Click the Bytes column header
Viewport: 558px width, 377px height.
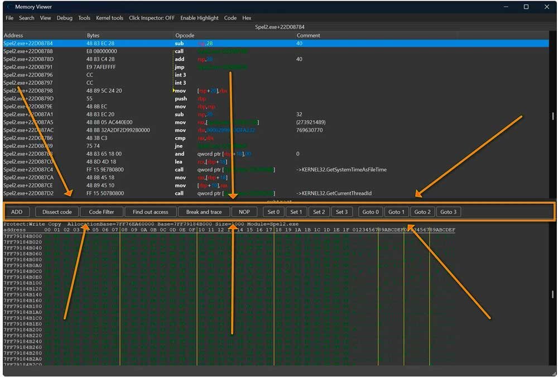pos(93,35)
